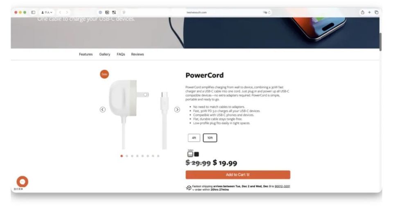Show next product image arrow
Image resolution: width=393 pixels, height=207 pixels.
click(177, 109)
